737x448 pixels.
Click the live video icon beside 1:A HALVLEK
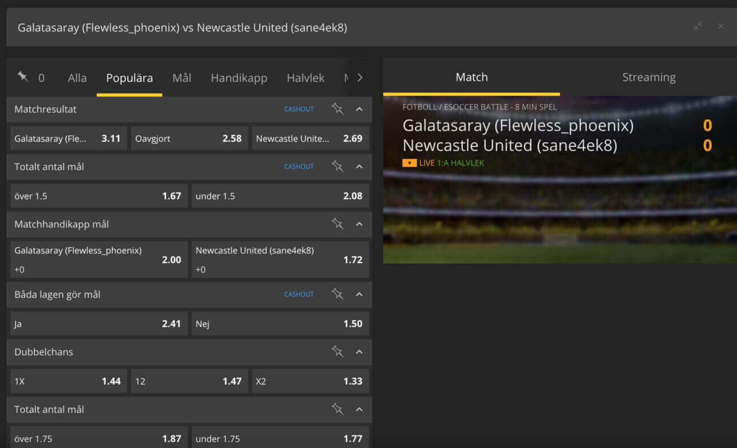click(x=409, y=163)
